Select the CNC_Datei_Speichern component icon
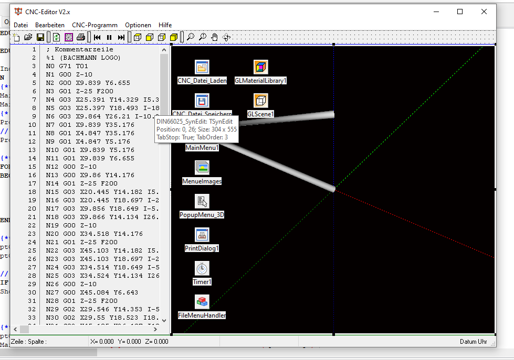This screenshot has width=514, height=360. (x=202, y=101)
